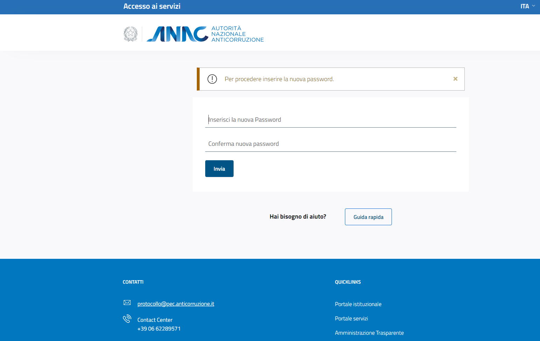Click the ANAC logo
Image resolution: width=540 pixels, height=341 pixels.
click(178, 34)
